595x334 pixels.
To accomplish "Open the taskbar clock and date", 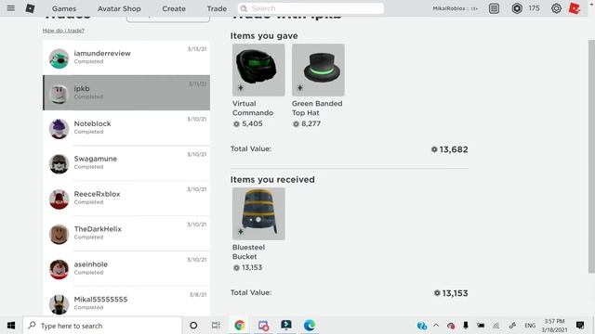I will coord(554,326).
